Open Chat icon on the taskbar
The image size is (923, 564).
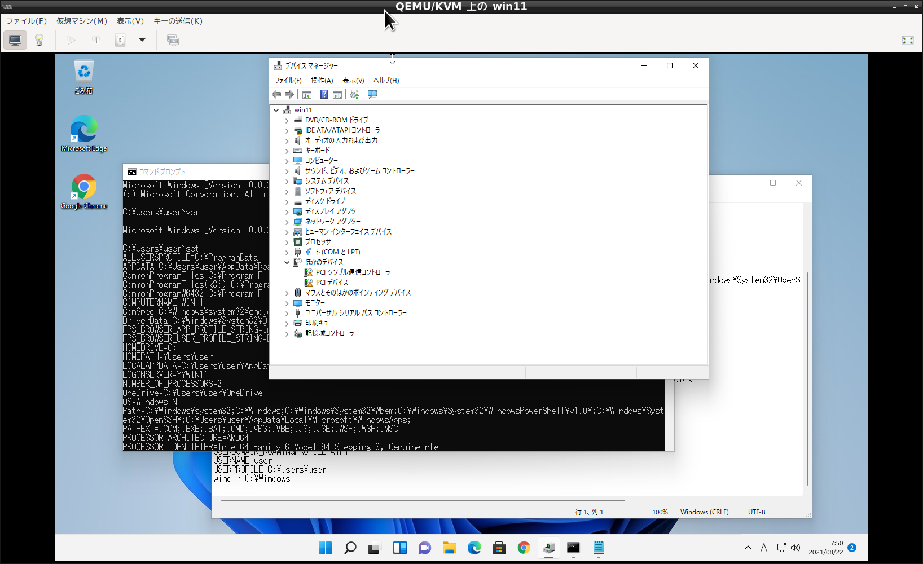pos(424,548)
